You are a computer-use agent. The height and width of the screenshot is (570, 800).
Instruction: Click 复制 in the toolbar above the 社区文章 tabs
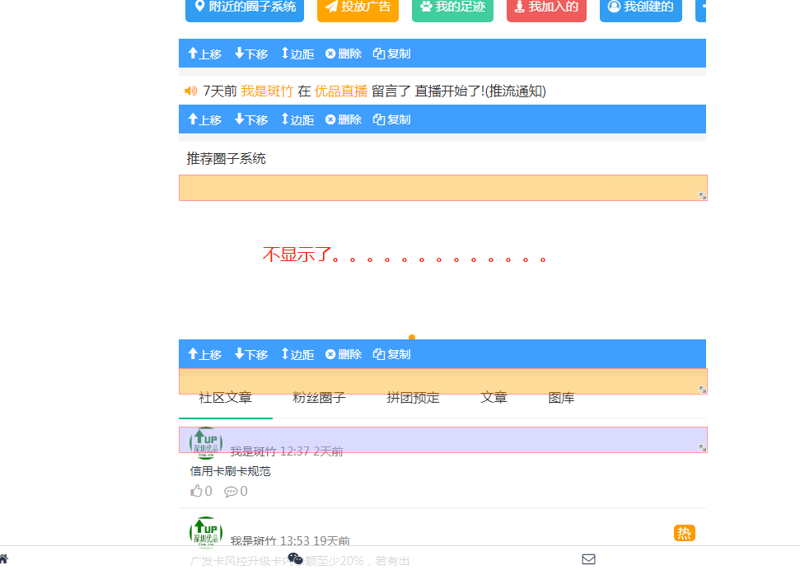pos(391,354)
